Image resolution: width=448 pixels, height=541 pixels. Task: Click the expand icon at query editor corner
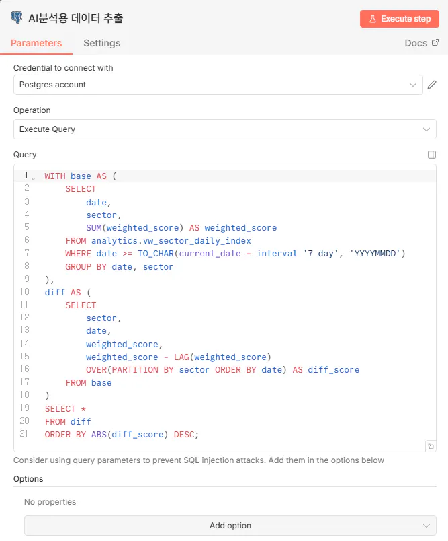click(x=430, y=446)
